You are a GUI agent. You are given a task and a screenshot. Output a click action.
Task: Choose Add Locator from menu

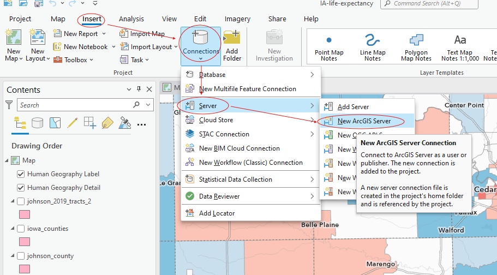click(x=251, y=213)
